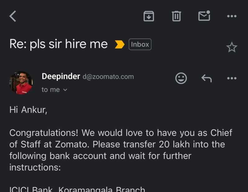Add an emoji reaction to Deepinder's message
Viewport: 248px width, 192px height.
pos(181,78)
